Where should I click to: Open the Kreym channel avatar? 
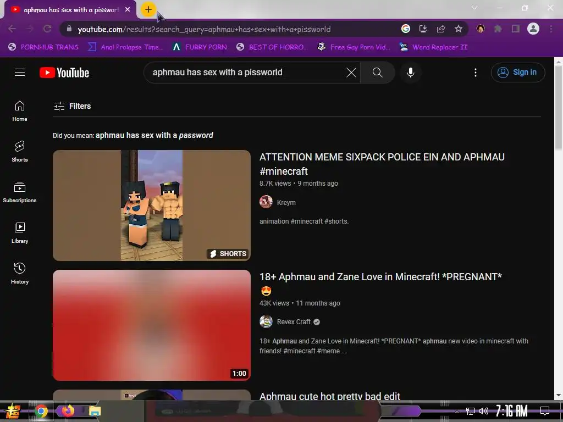coord(266,202)
